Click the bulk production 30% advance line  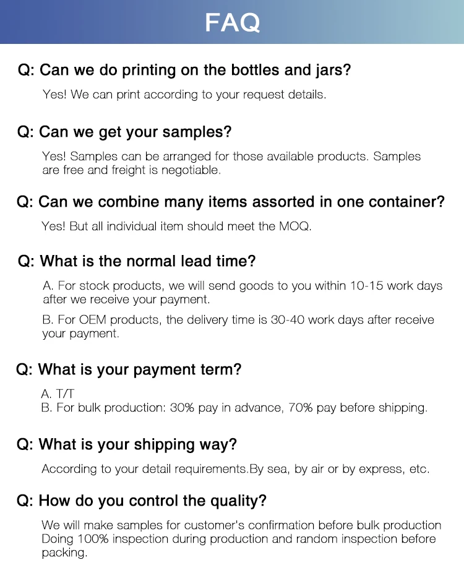coord(234,408)
